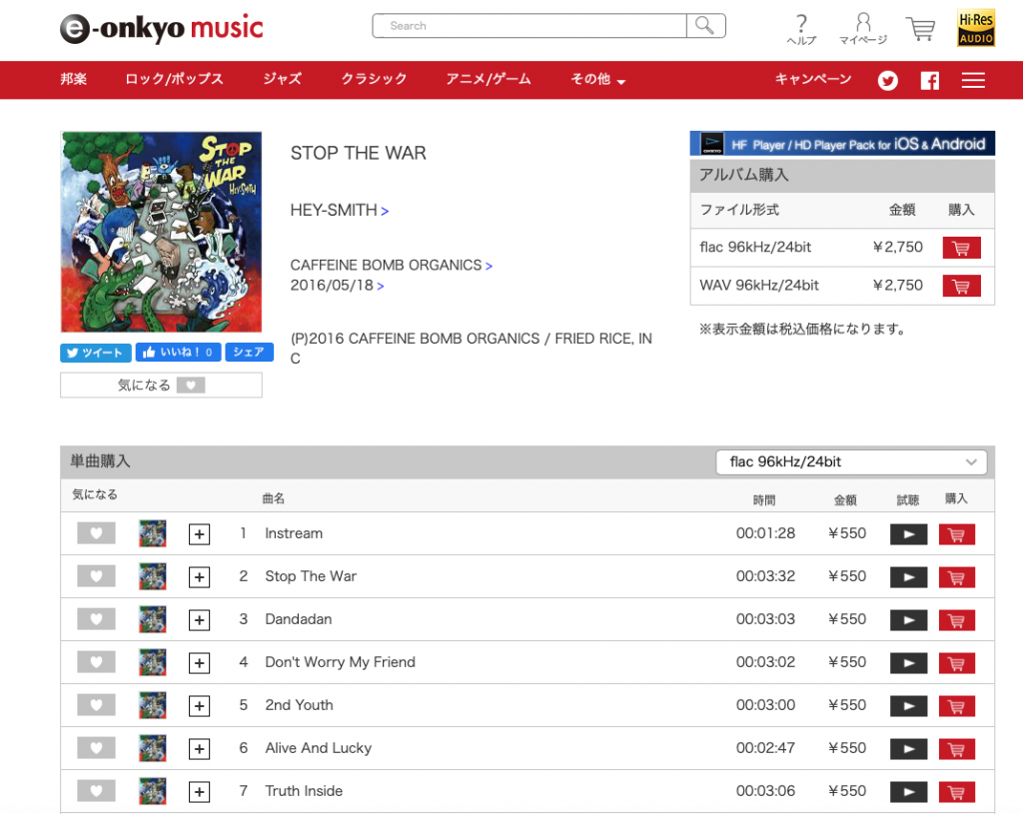Expand details plus box for Instream
Viewport: 1023px width, 814px height.
(x=199, y=534)
